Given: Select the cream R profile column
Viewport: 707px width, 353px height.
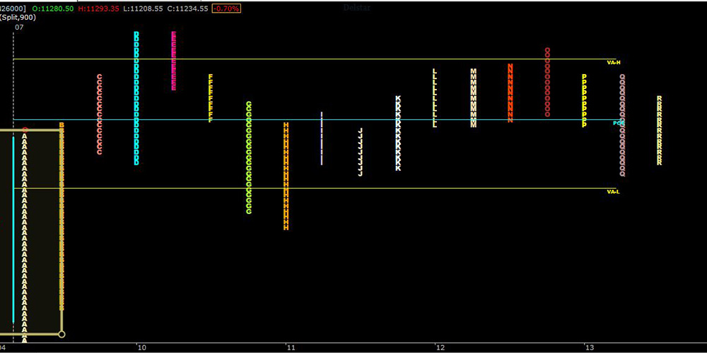Looking at the screenshot, I should pos(659,131).
